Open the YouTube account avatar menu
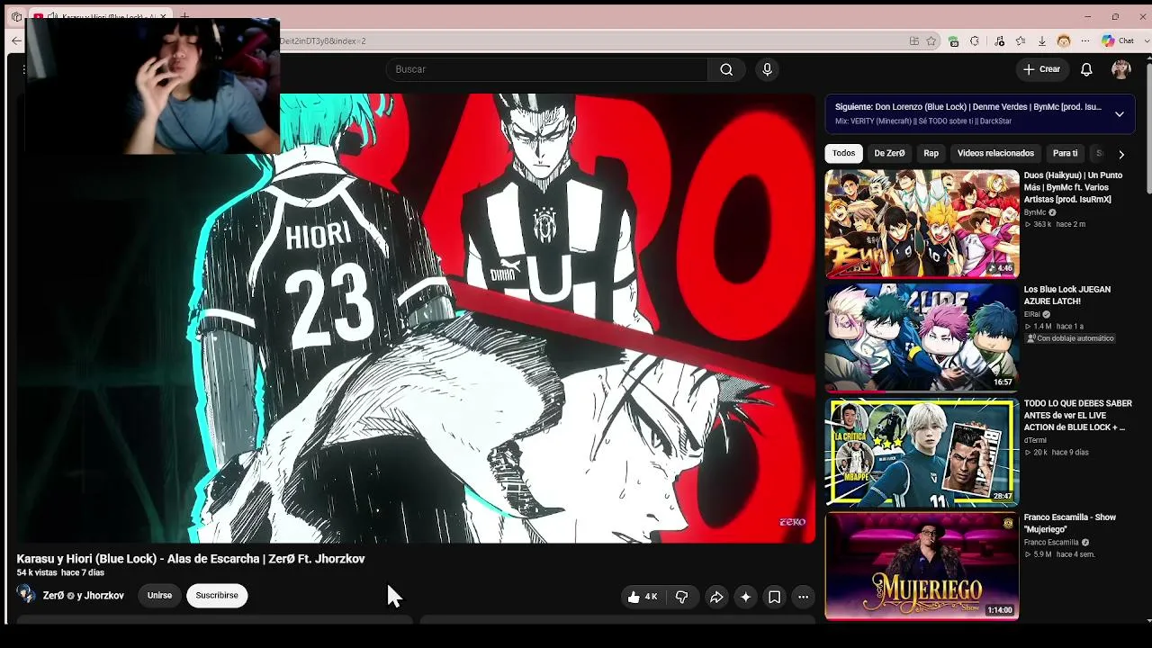Image resolution: width=1152 pixels, height=648 pixels. tap(1121, 69)
